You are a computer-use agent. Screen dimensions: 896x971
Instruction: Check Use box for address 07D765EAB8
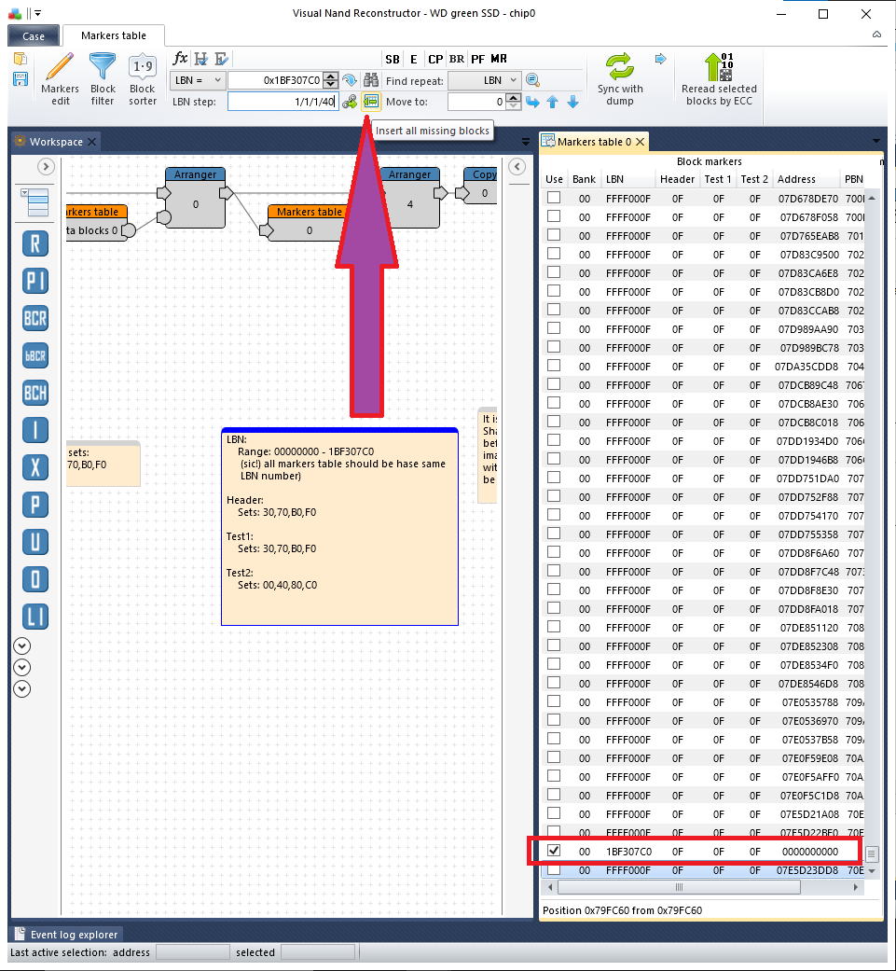554,235
